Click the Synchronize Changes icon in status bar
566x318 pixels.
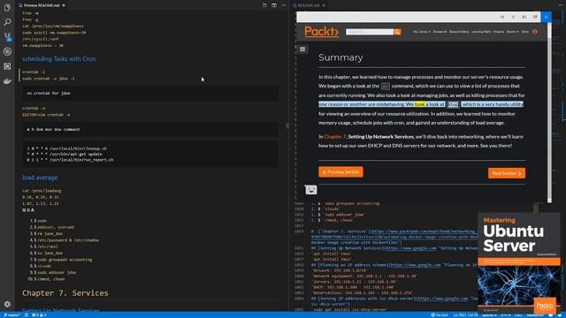26,315
